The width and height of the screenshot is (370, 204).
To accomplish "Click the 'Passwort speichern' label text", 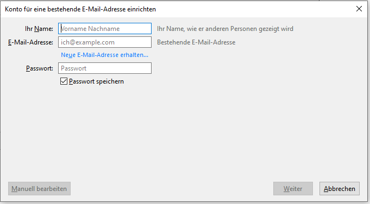I will pos(96,81).
